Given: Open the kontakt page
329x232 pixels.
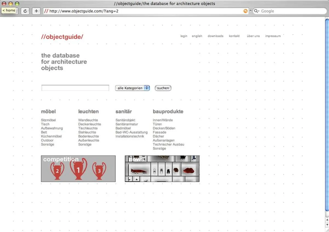Looking at the screenshot, I should pyautogui.click(x=234, y=36).
